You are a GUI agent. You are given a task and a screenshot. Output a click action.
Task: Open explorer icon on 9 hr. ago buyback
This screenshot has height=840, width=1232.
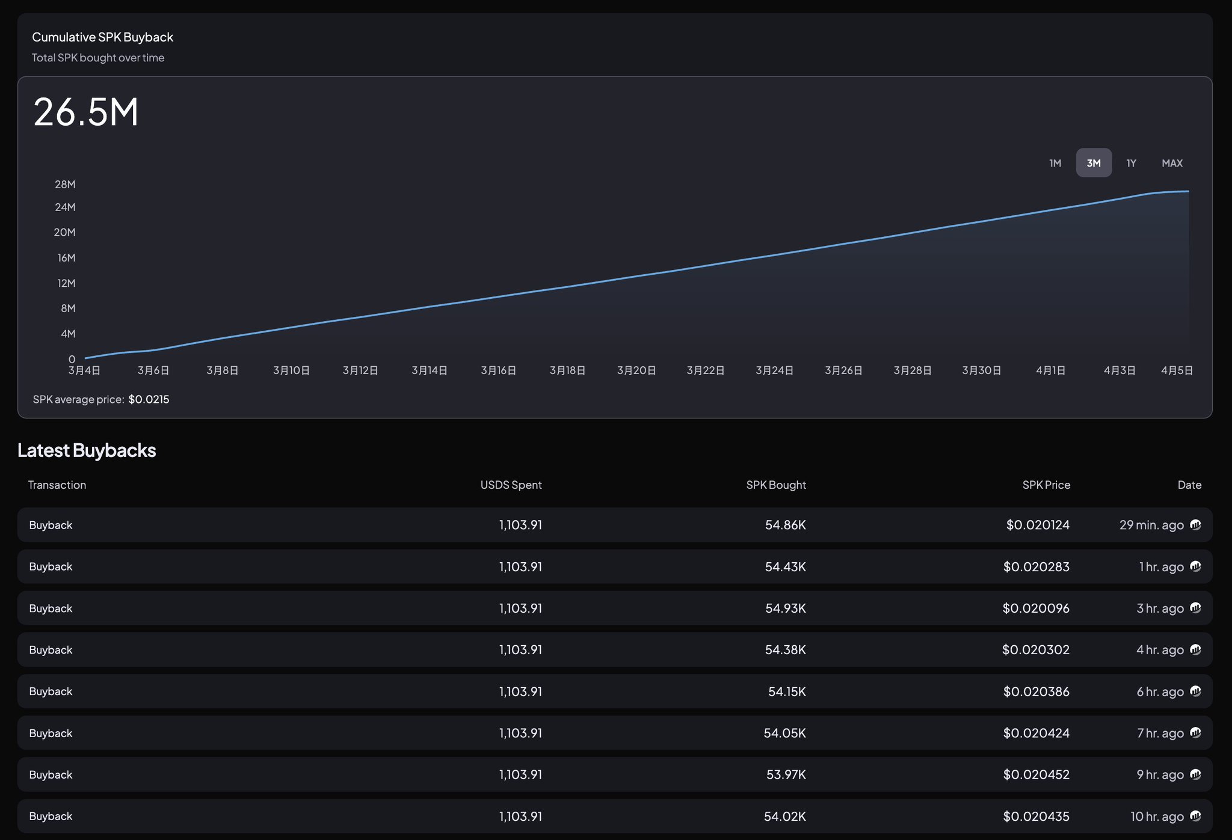(1195, 774)
